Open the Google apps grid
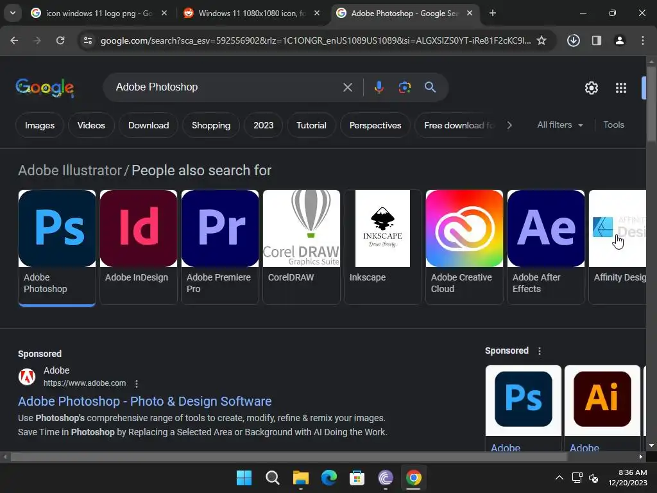 [620, 87]
